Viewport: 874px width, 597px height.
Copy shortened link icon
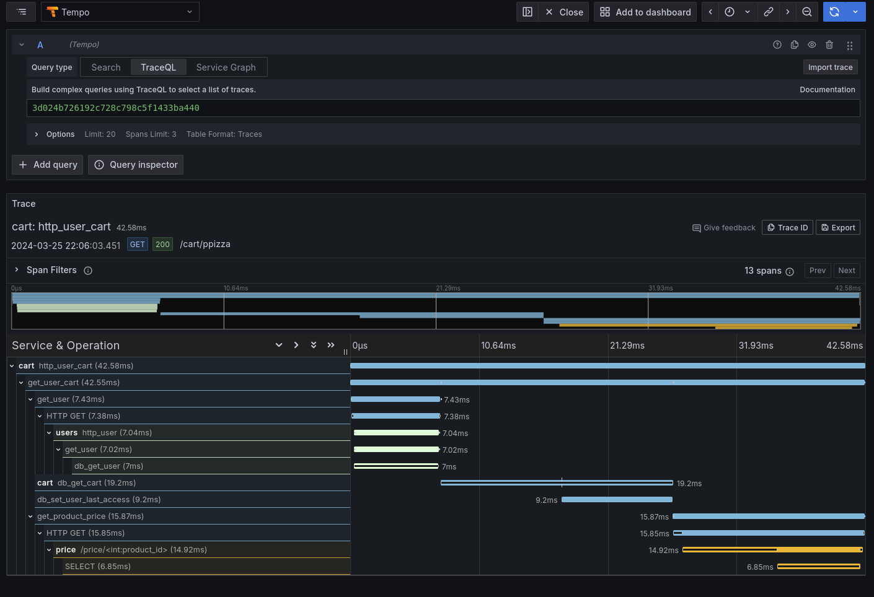point(769,12)
